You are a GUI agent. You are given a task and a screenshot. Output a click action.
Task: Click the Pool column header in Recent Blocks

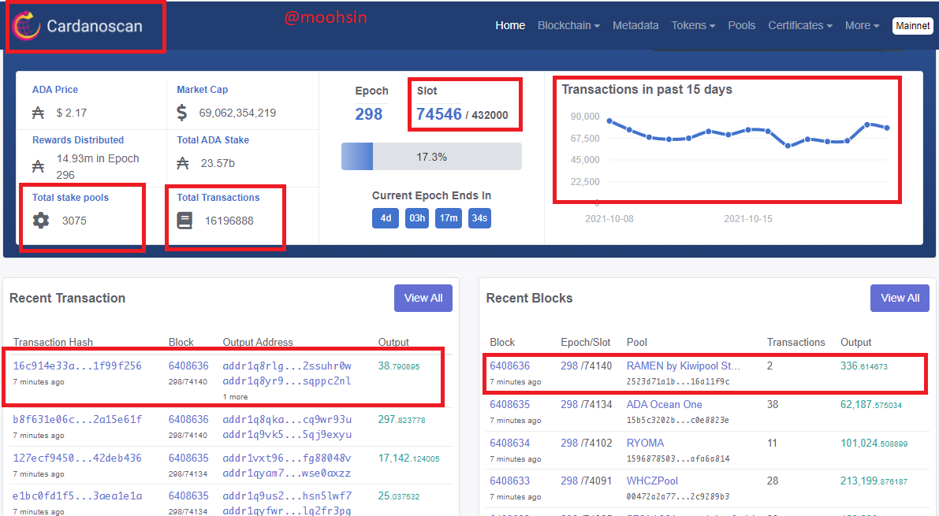point(636,342)
